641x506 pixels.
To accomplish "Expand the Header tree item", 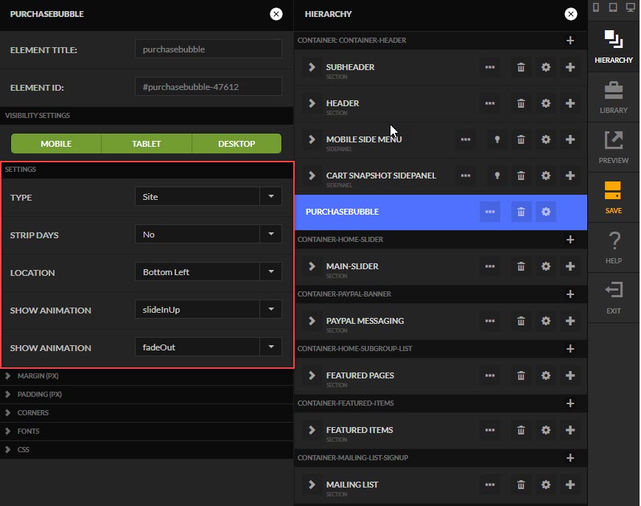I will click(x=312, y=103).
